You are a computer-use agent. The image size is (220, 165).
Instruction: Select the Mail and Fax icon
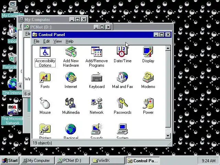pos(122,77)
